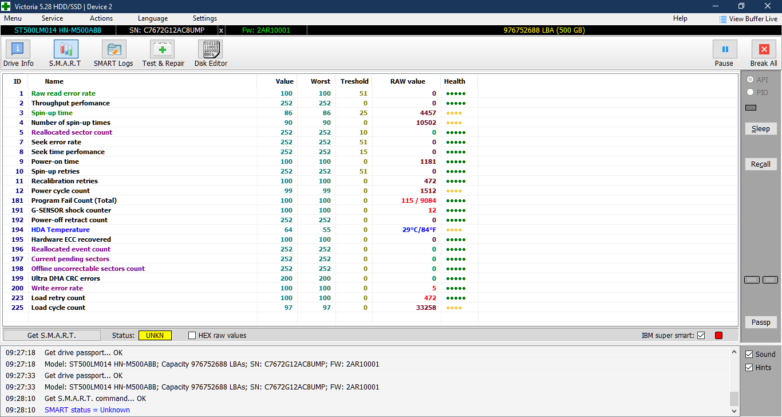Click the View Buffer Live link
This screenshot has height=417, width=782.
753,19
